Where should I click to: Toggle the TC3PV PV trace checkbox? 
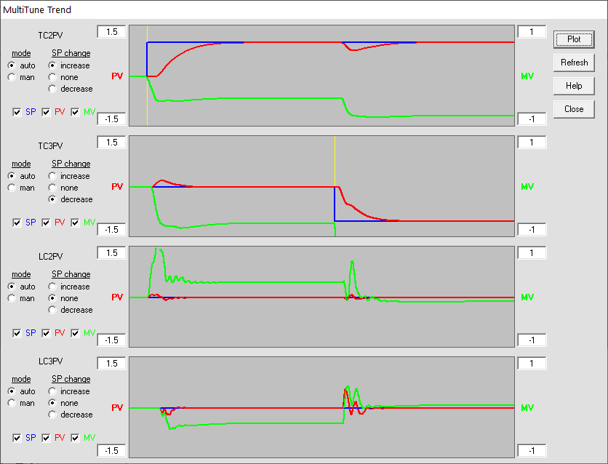[x=46, y=223]
